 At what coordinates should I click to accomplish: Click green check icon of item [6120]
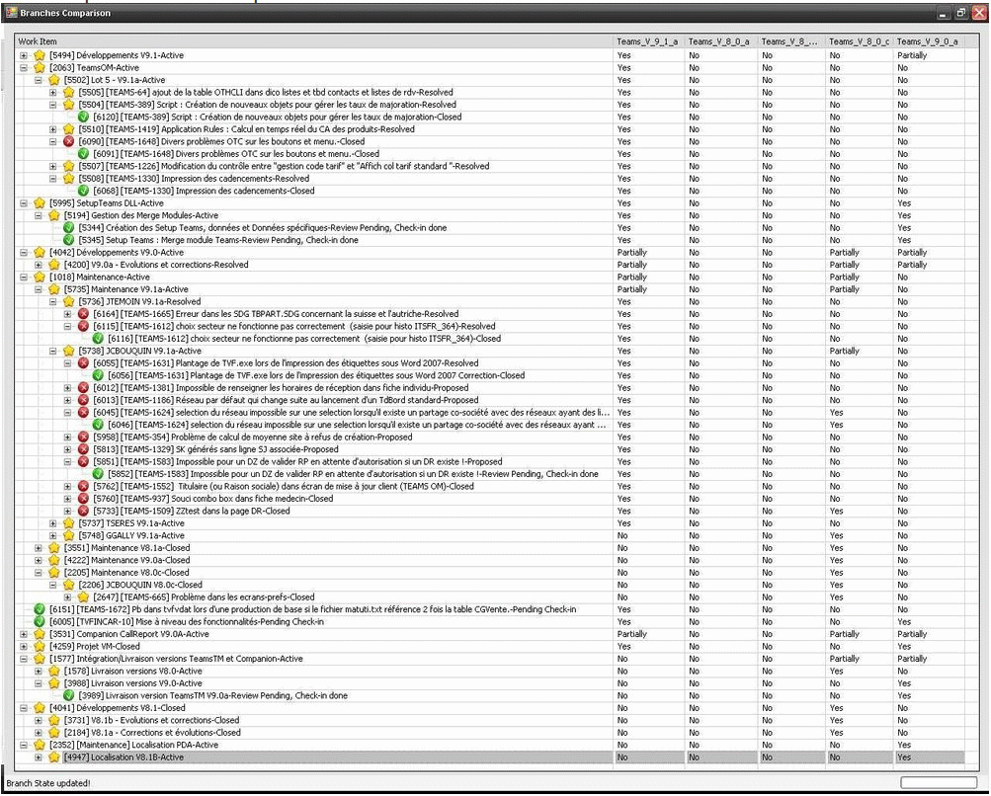pos(83,117)
